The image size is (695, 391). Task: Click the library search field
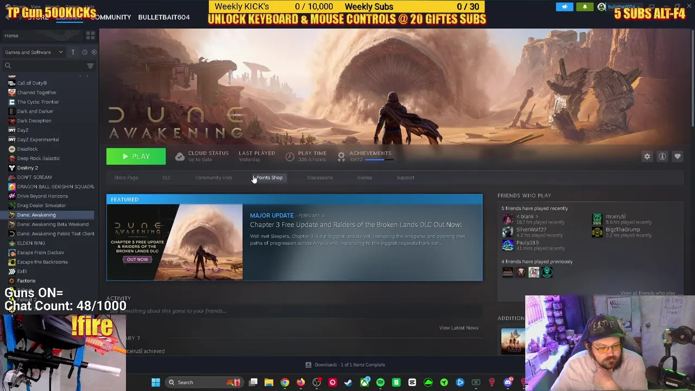coord(45,66)
